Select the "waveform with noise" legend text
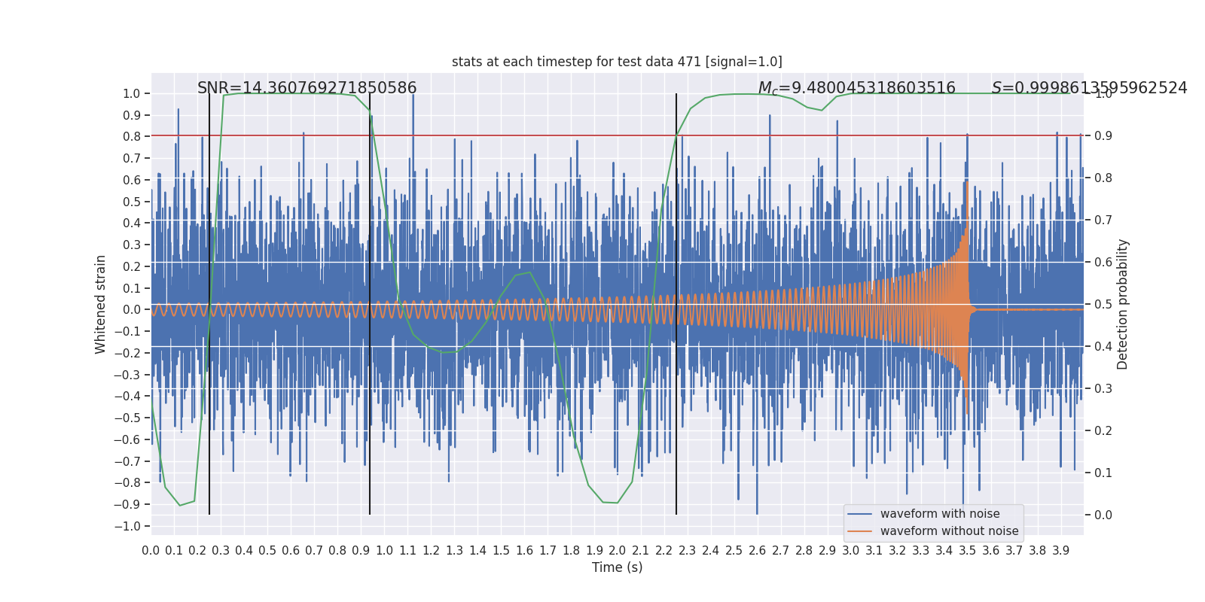Viewport: 1205px width, 602px height. [x=940, y=514]
